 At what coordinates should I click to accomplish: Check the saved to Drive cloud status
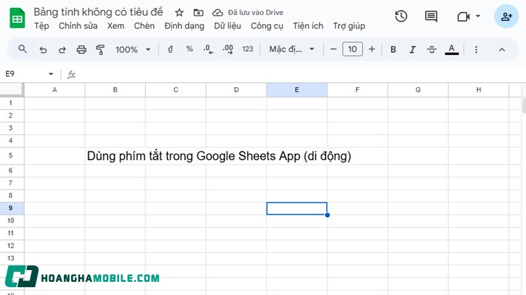[218, 12]
